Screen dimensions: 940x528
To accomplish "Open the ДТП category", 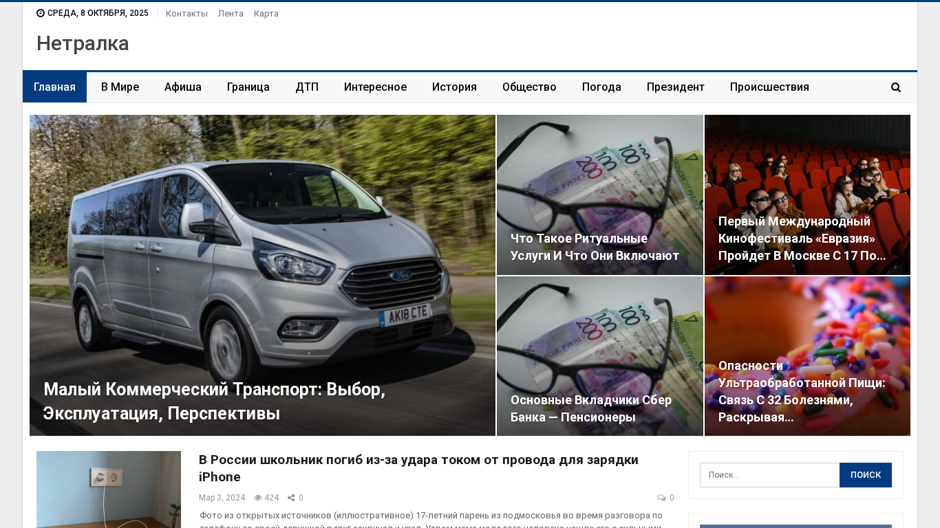I will pyautogui.click(x=307, y=87).
